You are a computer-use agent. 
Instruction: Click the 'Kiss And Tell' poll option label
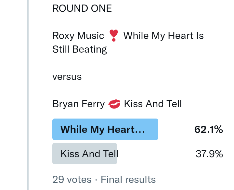89,154
